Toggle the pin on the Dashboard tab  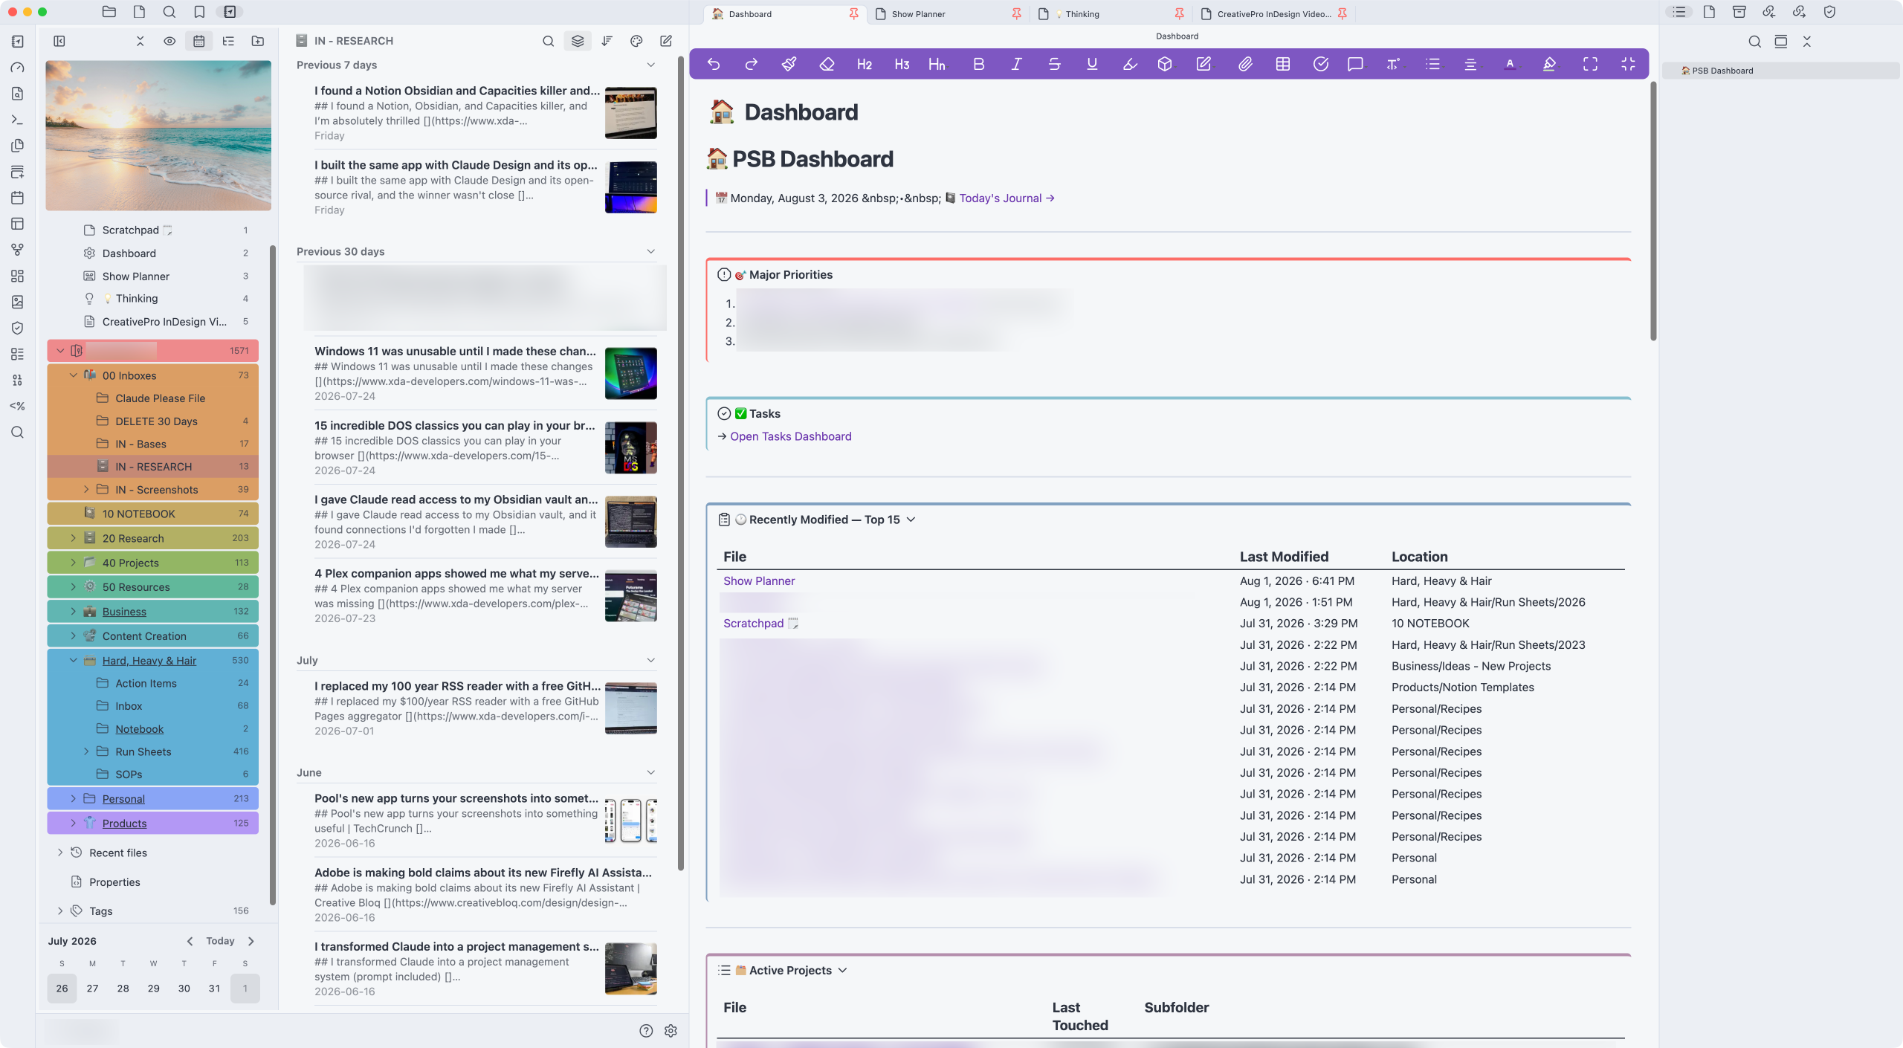point(853,14)
